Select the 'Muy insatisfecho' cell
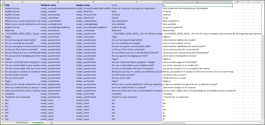 coord(197,21)
